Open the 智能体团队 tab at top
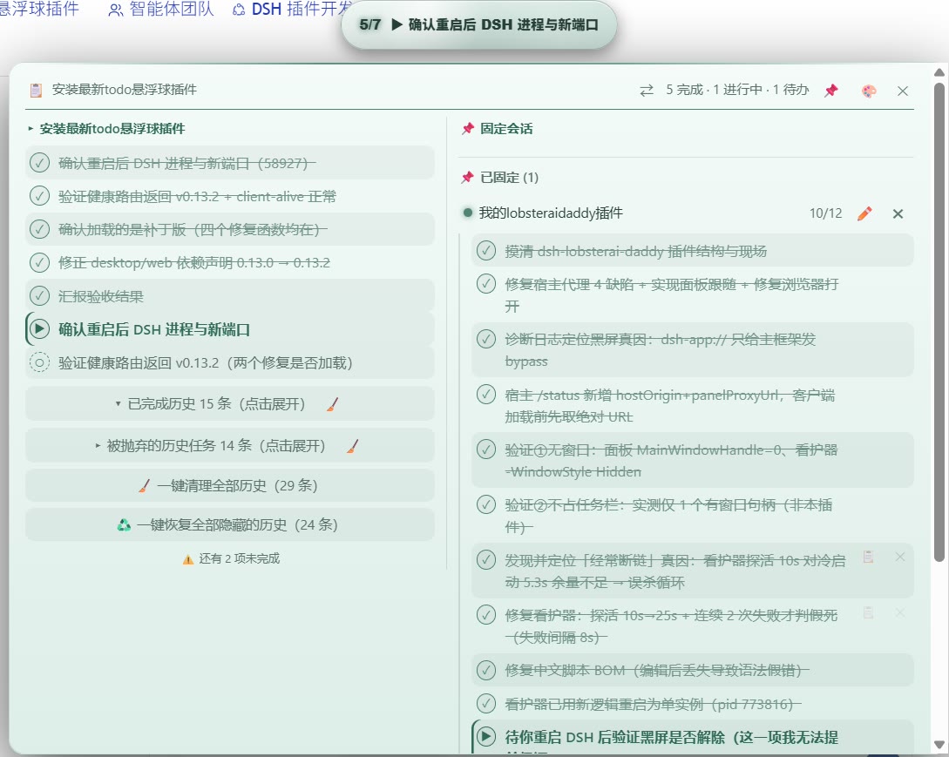This screenshot has width=949, height=757. (x=161, y=9)
